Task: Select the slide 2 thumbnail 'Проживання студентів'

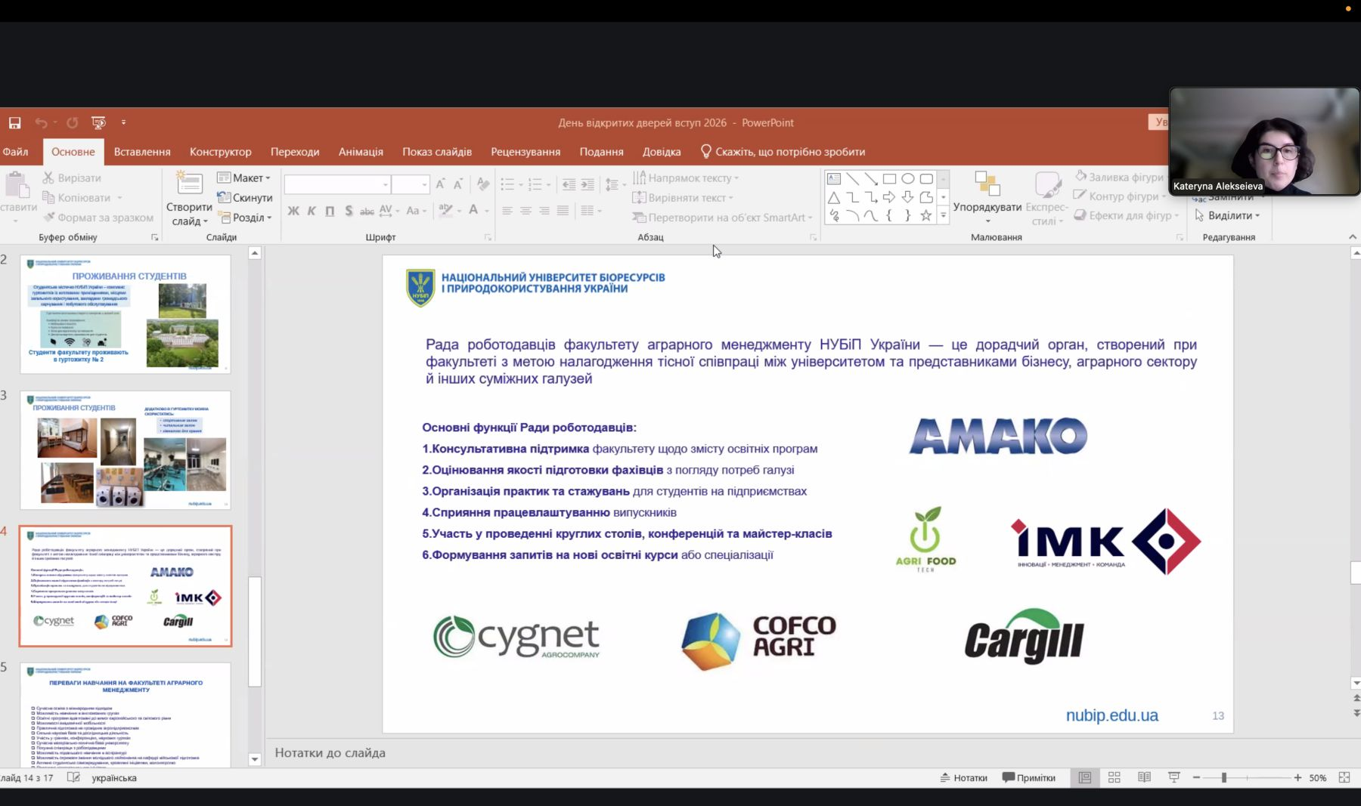Action: (x=126, y=314)
